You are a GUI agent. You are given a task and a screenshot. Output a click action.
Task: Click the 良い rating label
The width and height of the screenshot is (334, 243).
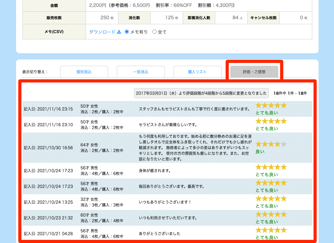point(260,152)
